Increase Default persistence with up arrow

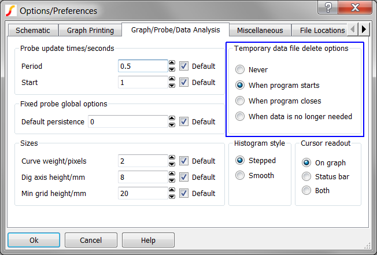(x=172, y=119)
